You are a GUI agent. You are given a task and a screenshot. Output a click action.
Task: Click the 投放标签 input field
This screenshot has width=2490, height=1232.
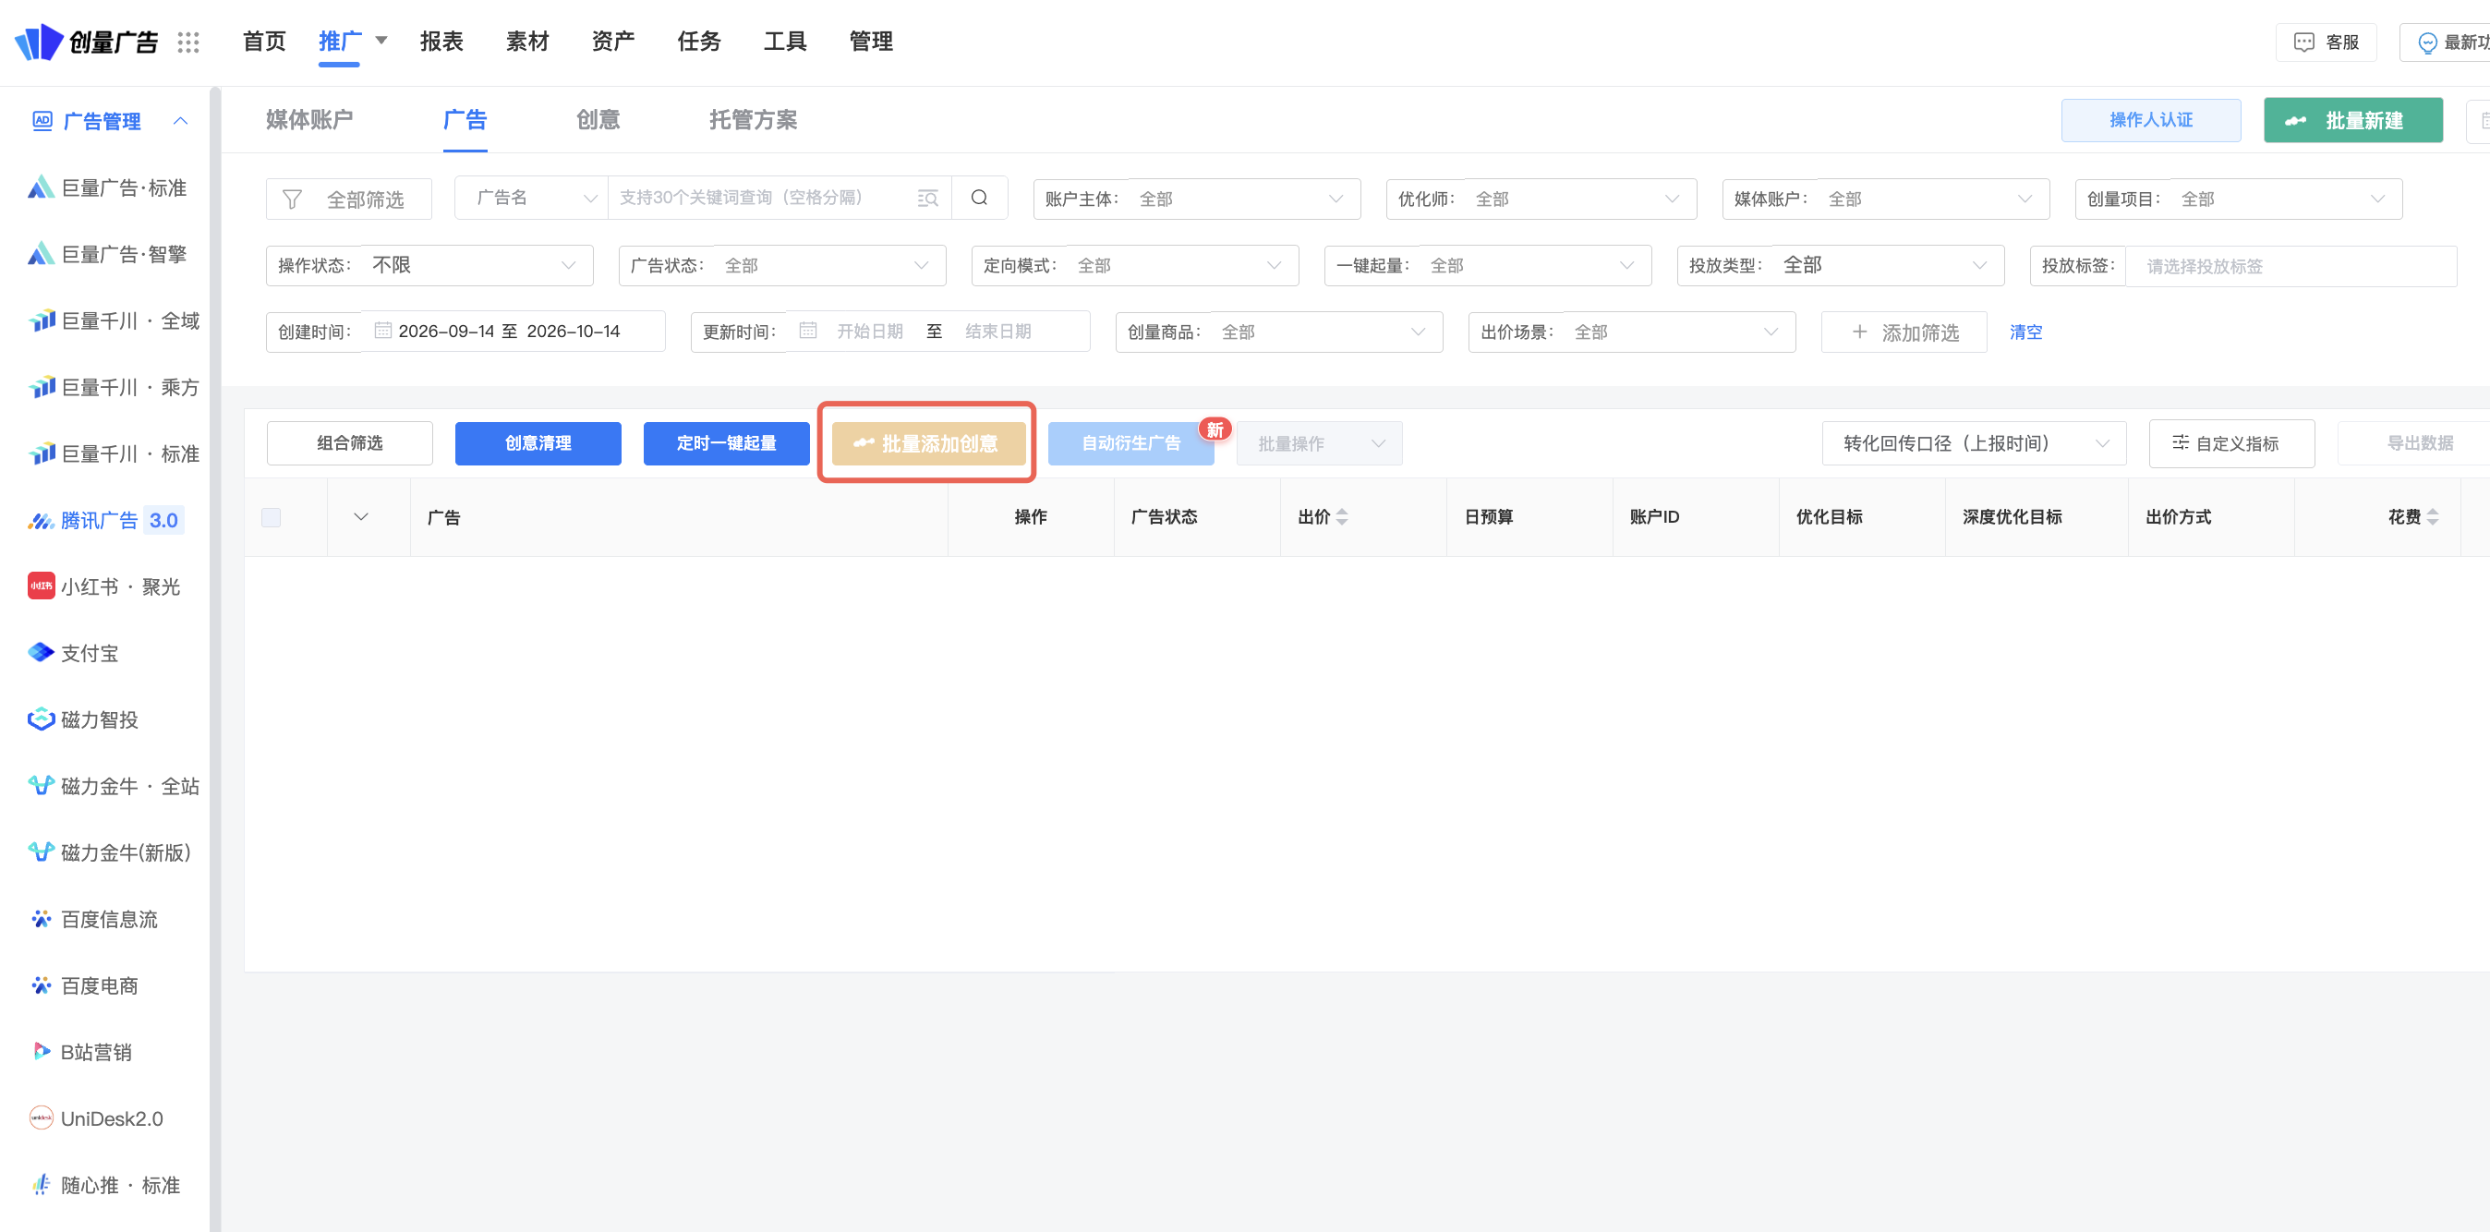pos(2291,266)
